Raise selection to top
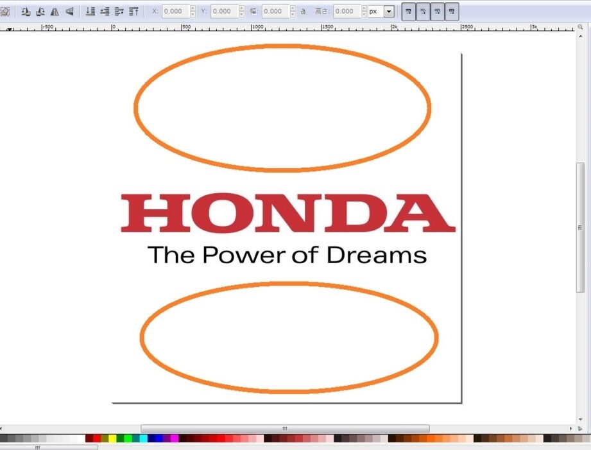Viewport: 591px width, 450px height. [133, 12]
